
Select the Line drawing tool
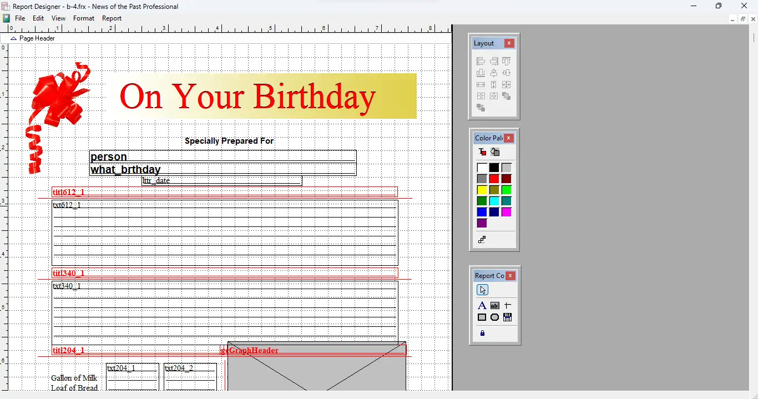click(507, 306)
